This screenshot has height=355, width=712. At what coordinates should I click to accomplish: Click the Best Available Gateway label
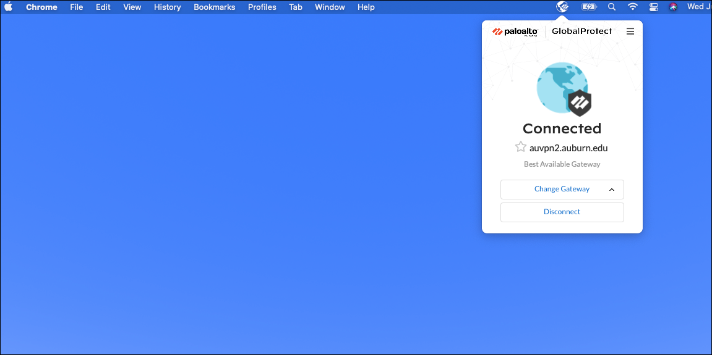(562, 164)
